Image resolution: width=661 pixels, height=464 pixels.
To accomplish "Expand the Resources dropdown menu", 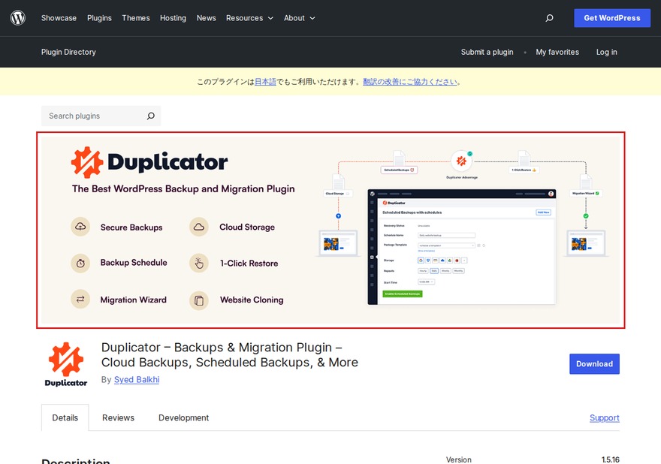I will 249,18.
